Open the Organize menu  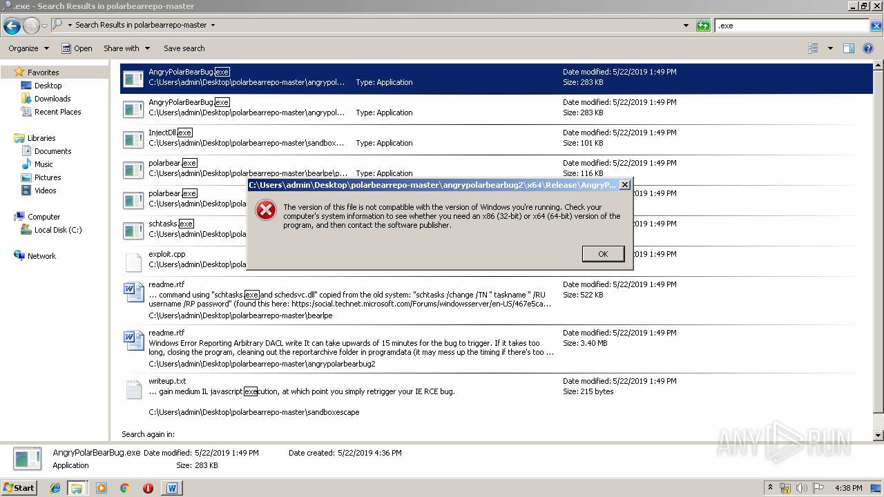28,48
